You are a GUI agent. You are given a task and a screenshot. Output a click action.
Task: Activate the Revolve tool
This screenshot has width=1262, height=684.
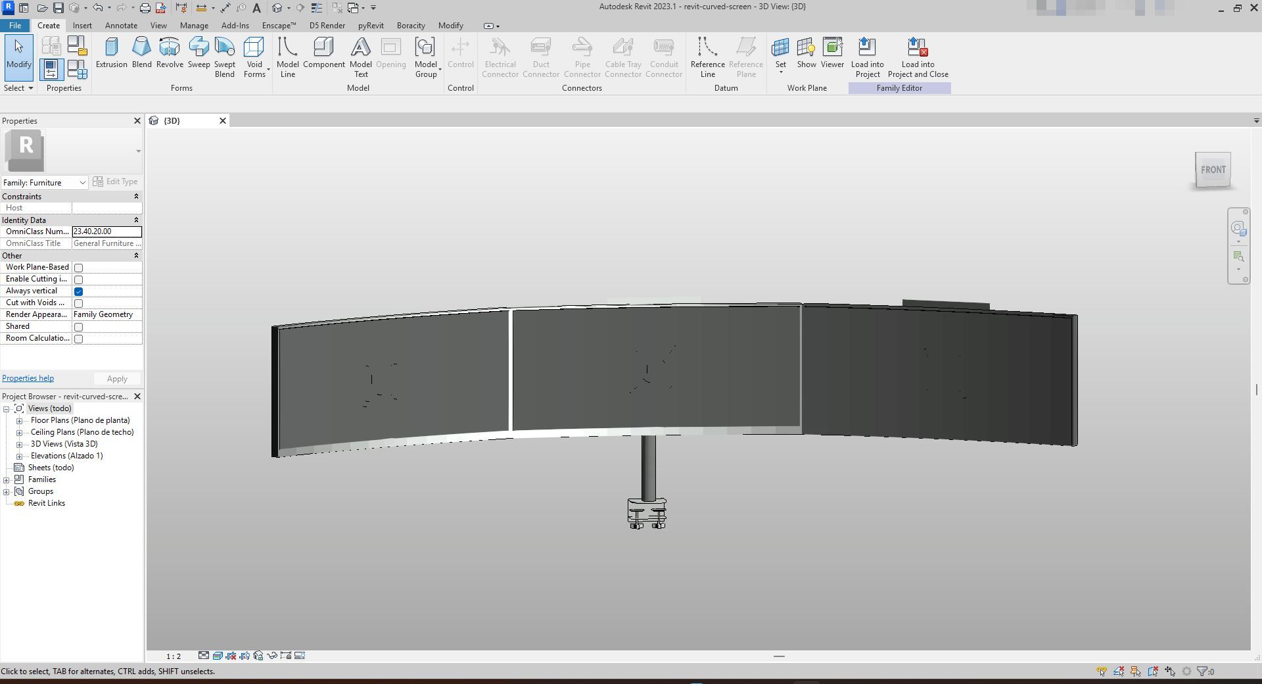(170, 53)
